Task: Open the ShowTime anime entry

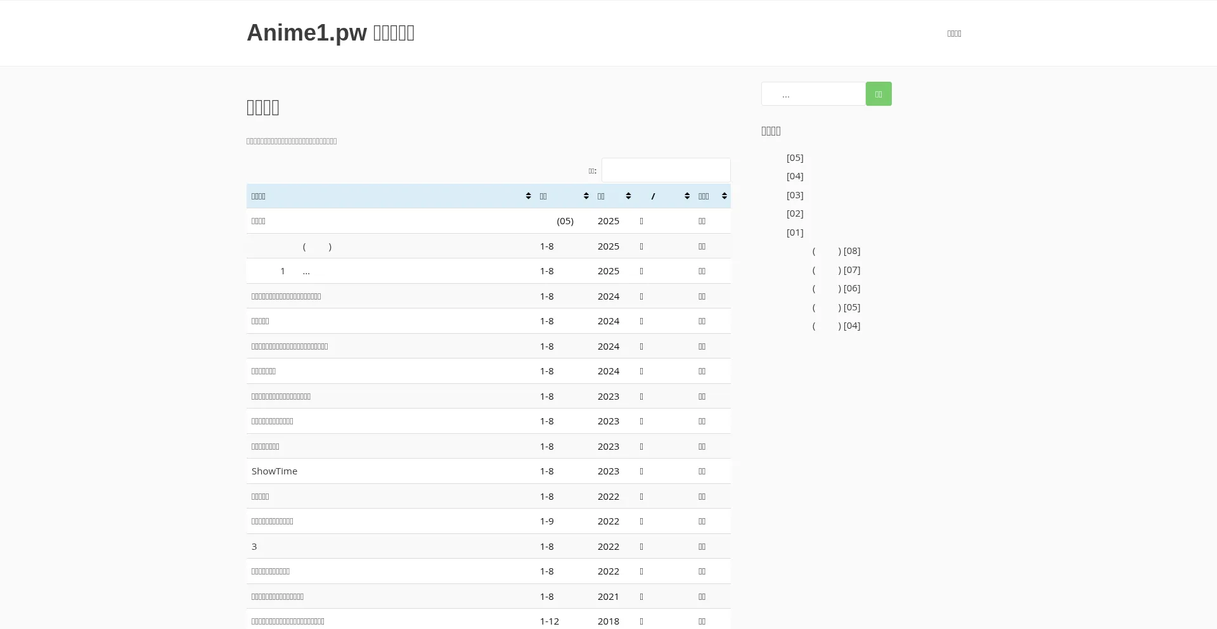Action: (x=274, y=471)
